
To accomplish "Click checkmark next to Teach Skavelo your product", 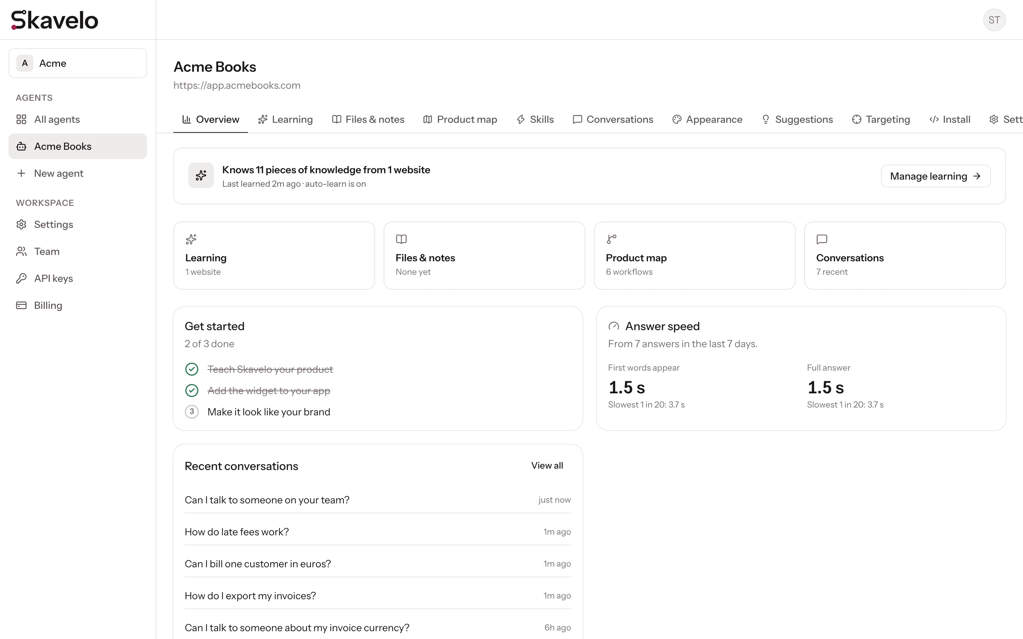I will tap(191, 369).
